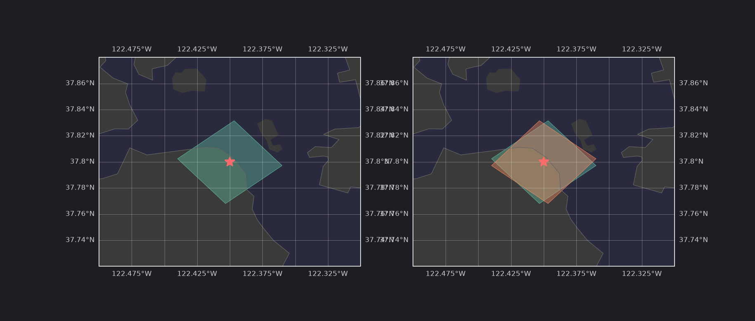Click 122.425°W label above left map
The width and height of the screenshot is (755, 321).
point(197,49)
